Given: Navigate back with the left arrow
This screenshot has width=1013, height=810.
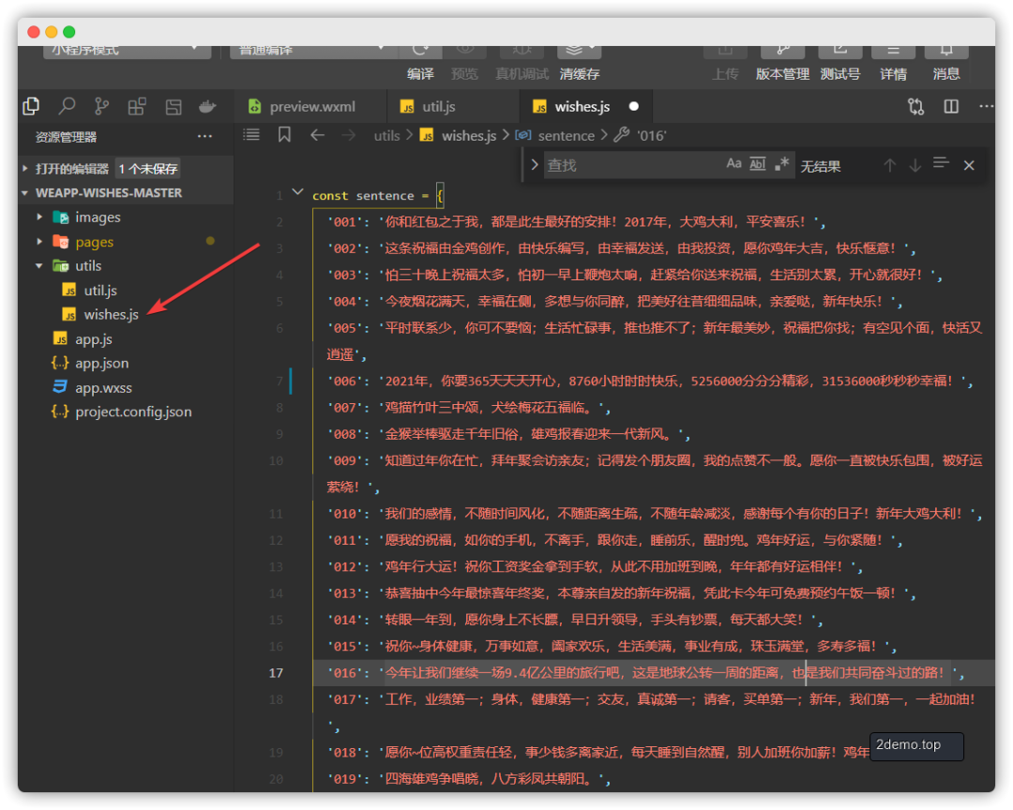Looking at the screenshot, I should click(317, 135).
